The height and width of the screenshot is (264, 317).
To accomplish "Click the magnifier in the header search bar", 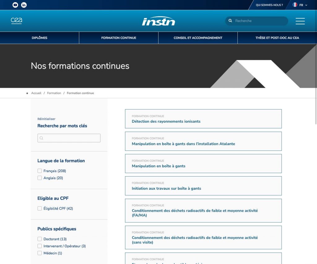I will point(230,20).
